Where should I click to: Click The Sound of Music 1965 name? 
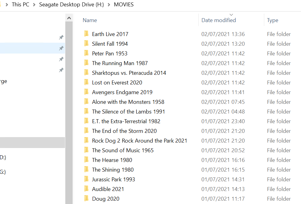(123, 150)
